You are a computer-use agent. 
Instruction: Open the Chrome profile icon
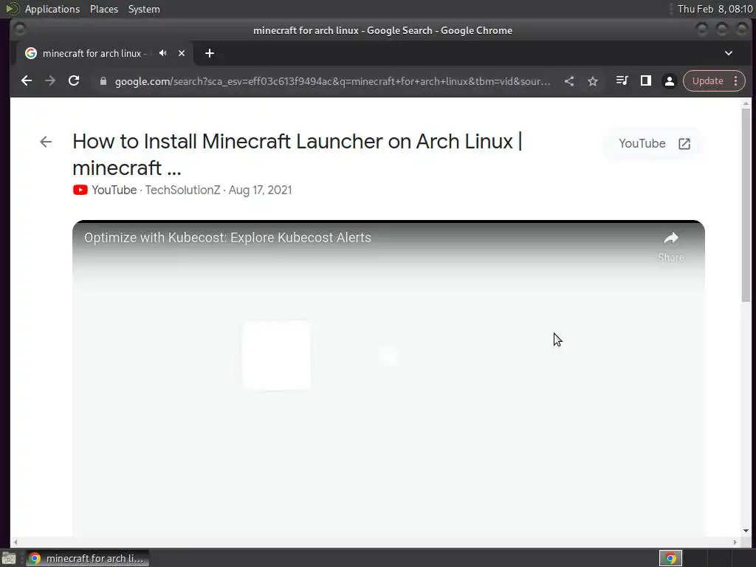[x=669, y=81]
